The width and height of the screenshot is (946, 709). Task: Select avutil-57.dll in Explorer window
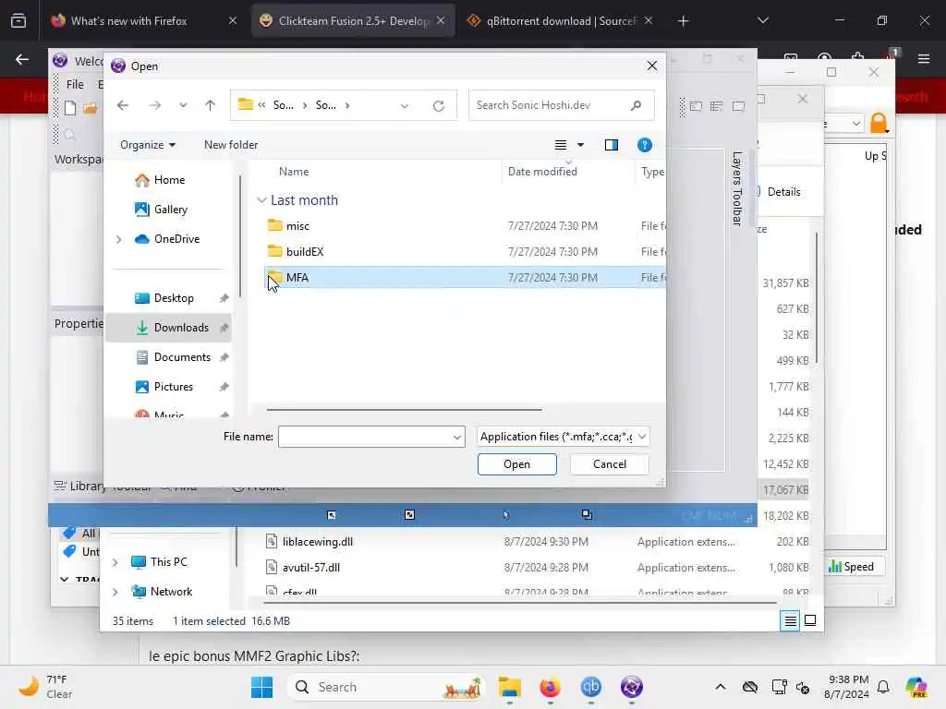pyautogui.click(x=310, y=568)
